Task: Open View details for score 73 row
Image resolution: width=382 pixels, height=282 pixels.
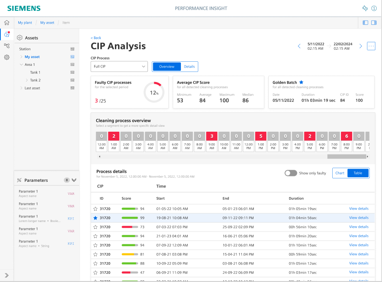Action: [359, 227]
